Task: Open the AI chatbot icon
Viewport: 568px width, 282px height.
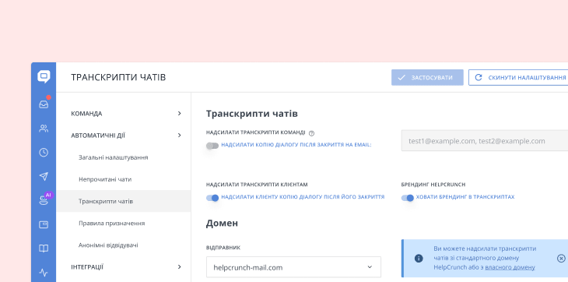Action: (x=44, y=200)
